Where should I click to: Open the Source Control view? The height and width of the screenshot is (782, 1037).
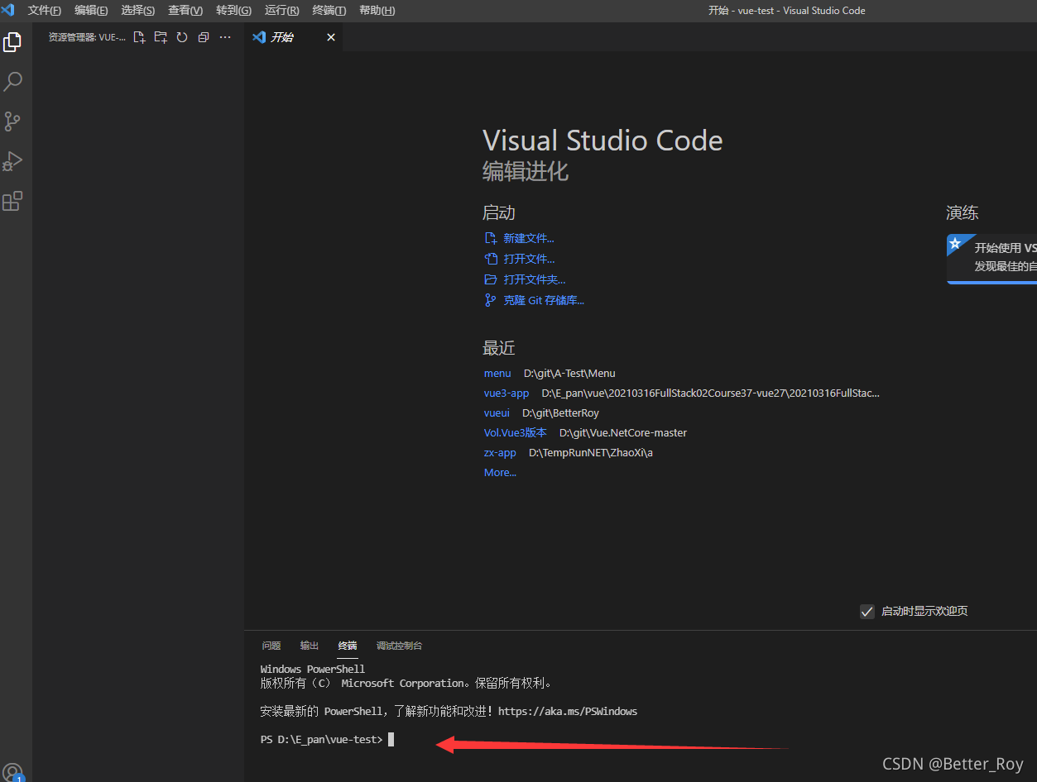(x=12, y=121)
